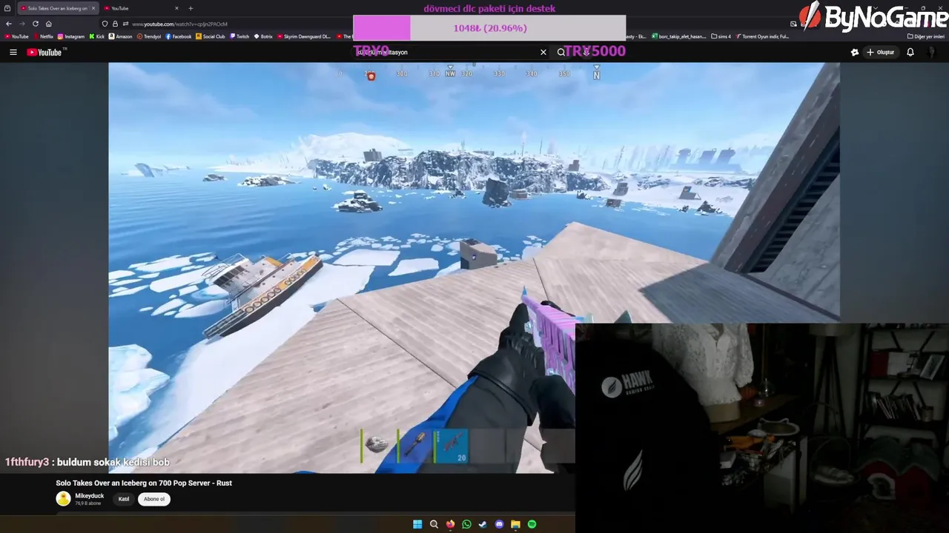Clear the YouTube search box with the X

[x=543, y=52]
